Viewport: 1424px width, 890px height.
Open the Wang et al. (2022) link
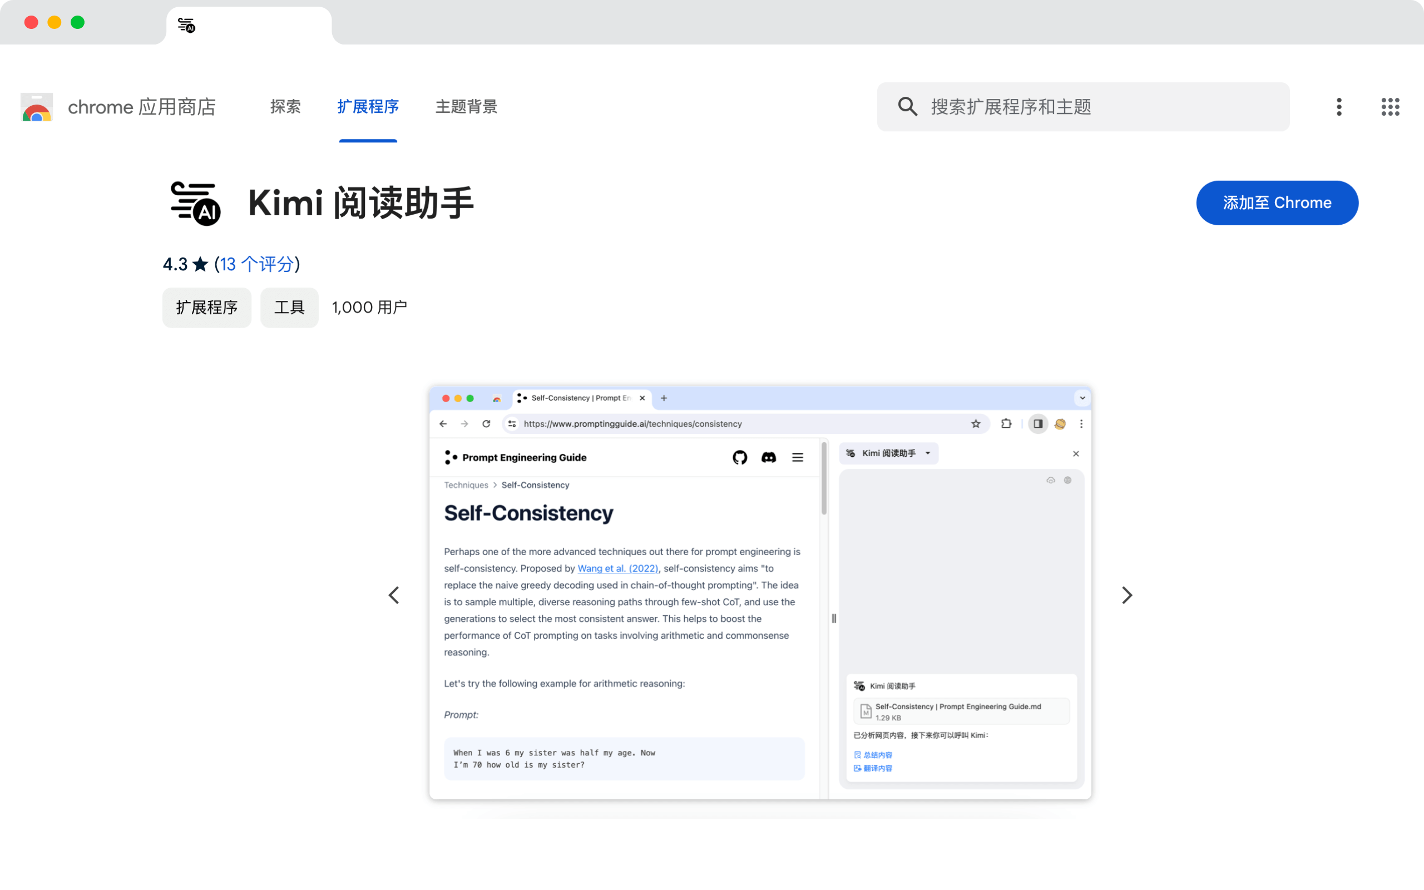tap(617, 568)
